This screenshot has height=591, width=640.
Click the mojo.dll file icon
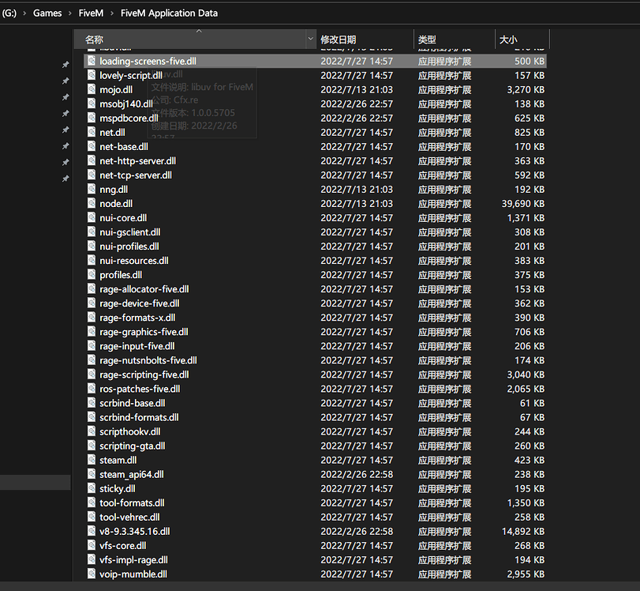coord(89,89)
